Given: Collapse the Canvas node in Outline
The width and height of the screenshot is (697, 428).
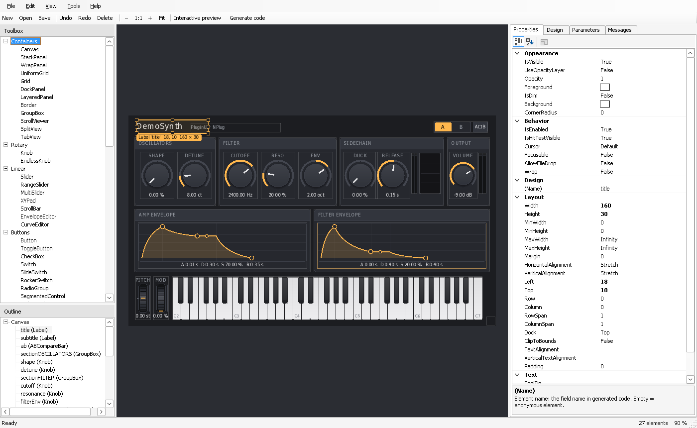Looking at the screenshot, I should [6, 322].
